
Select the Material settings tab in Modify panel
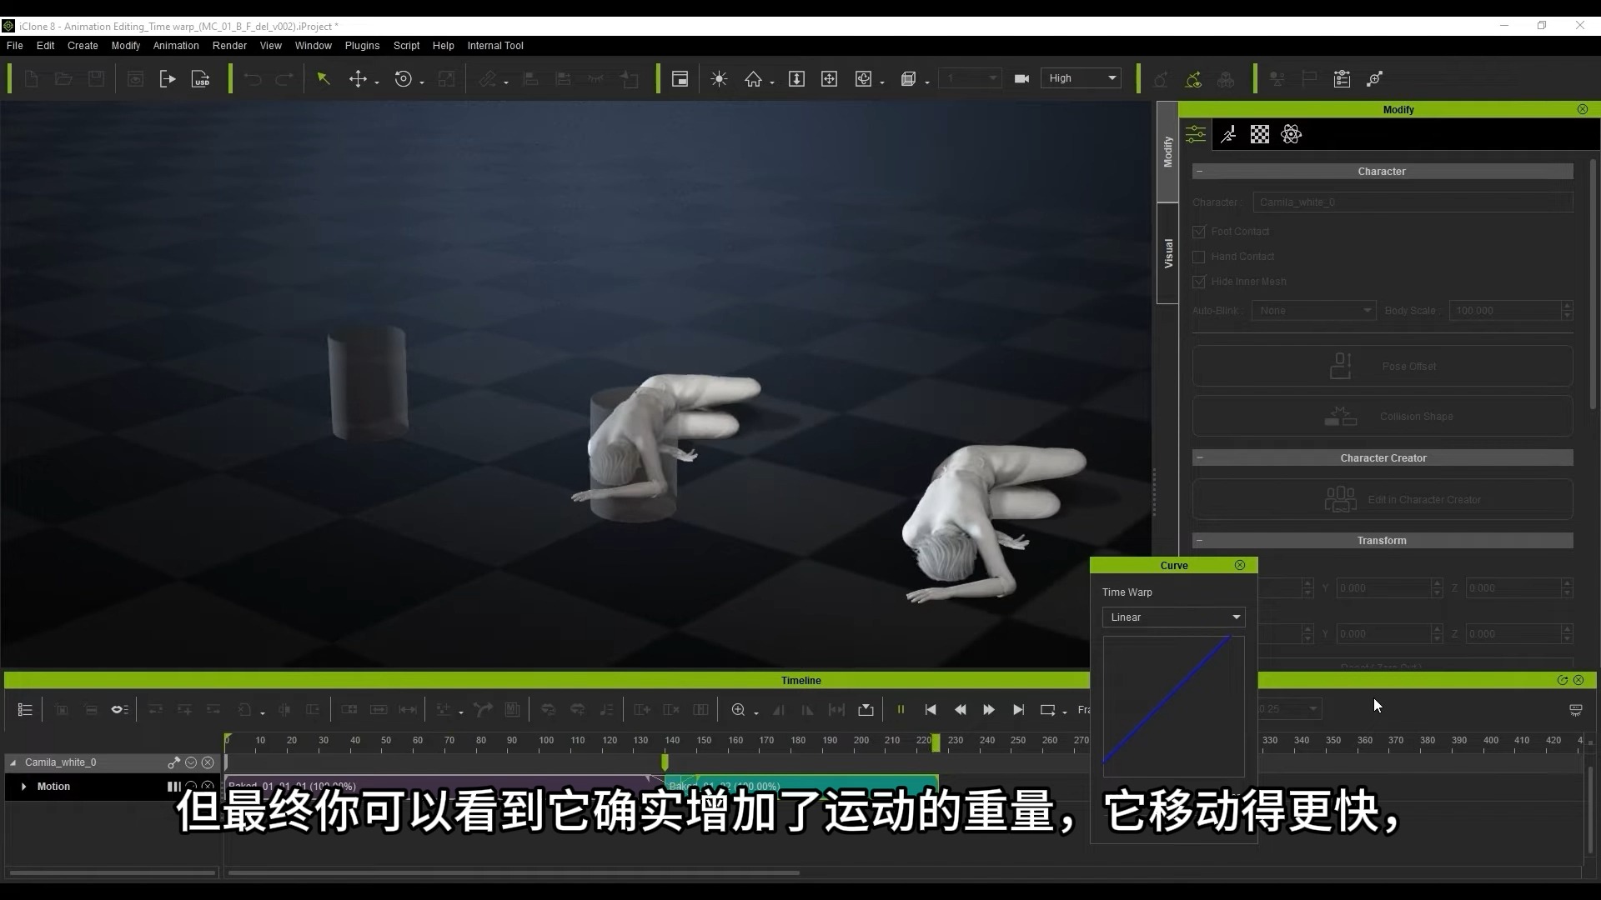point(1259,133)
